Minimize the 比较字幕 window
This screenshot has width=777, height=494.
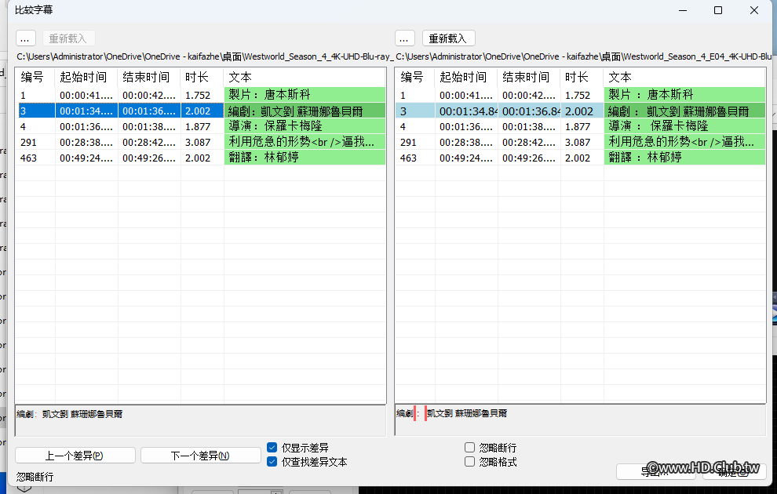click(x=683, y=10)
